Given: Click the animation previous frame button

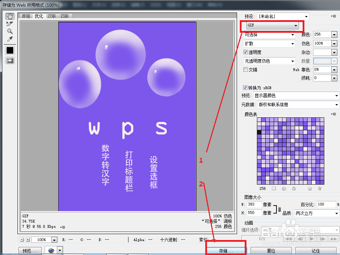Looking at the screenshot, I should [x=300, y=239].
